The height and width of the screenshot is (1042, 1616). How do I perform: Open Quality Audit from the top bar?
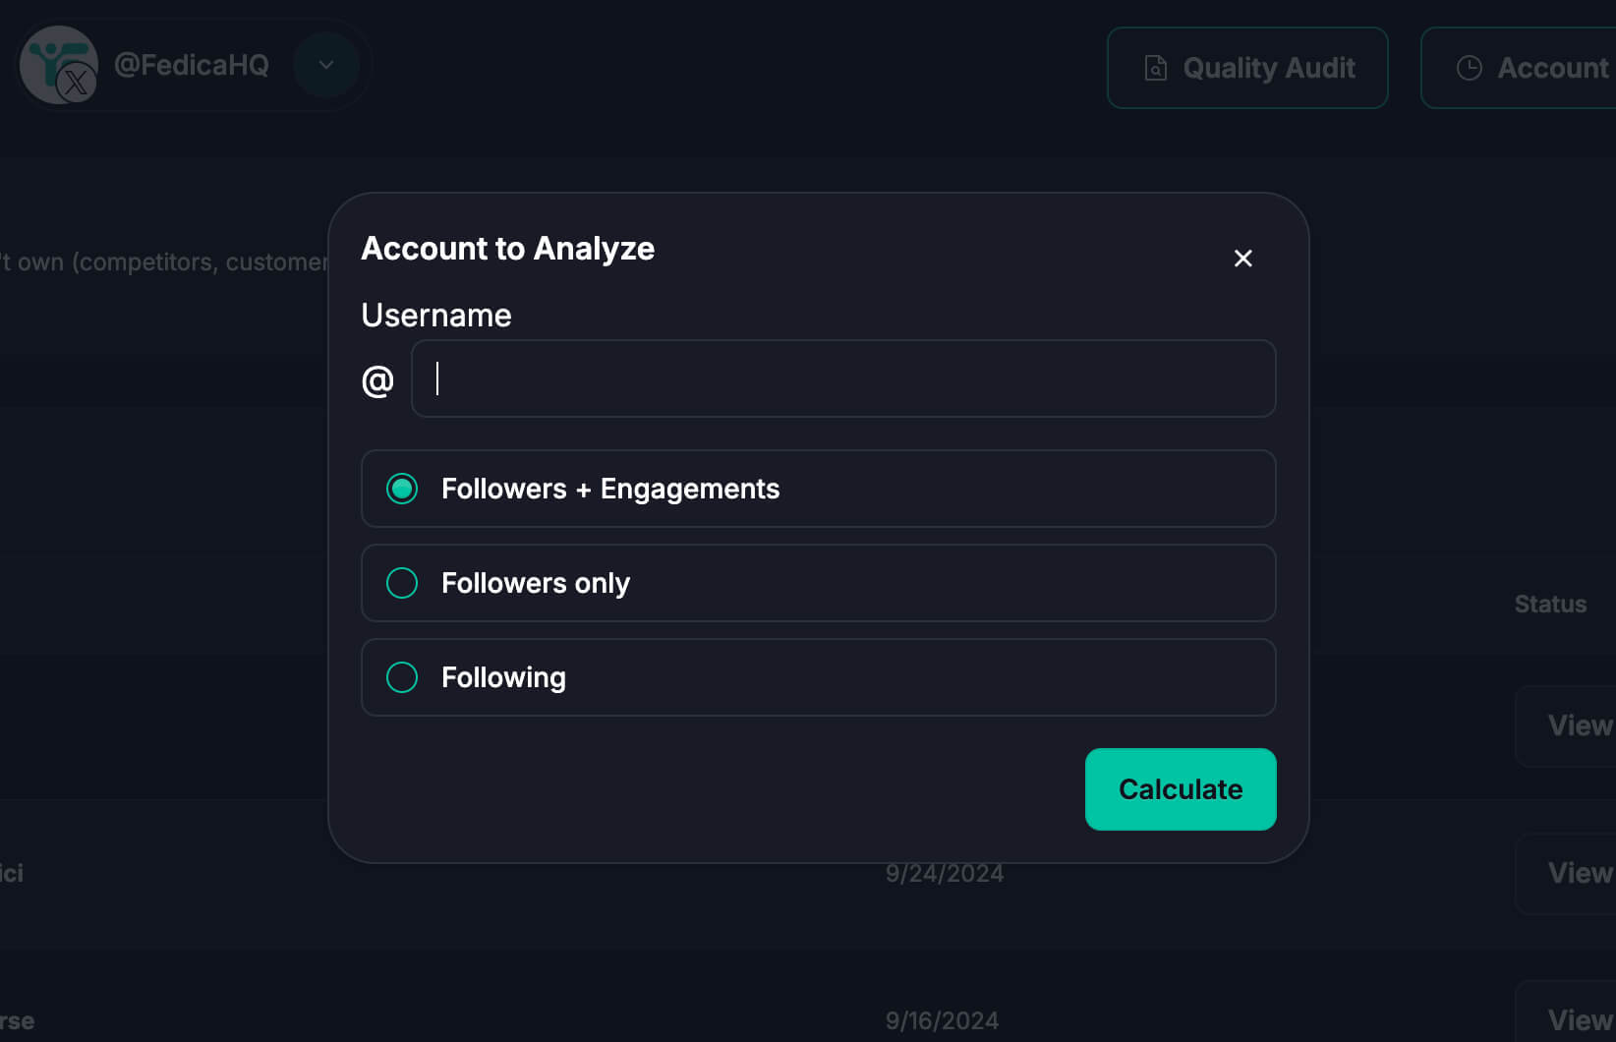coord(1247,68)
